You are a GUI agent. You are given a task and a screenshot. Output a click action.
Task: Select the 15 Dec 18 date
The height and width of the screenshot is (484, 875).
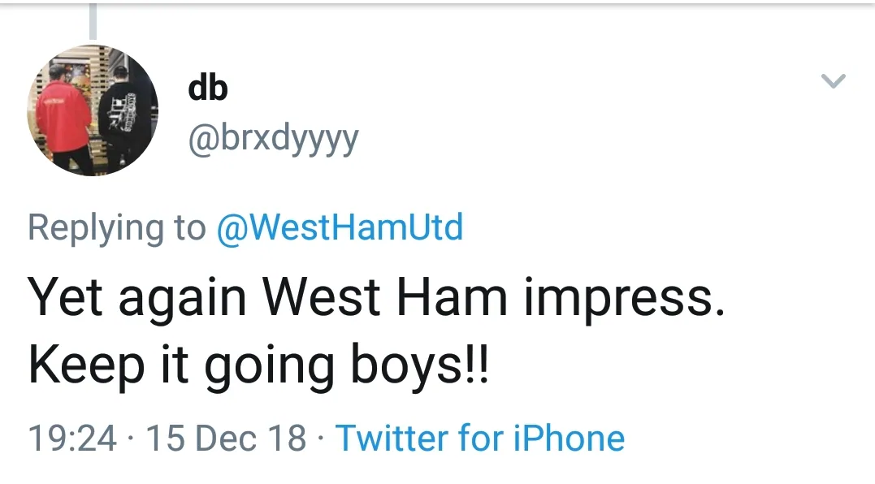click(x=226, y=439)
